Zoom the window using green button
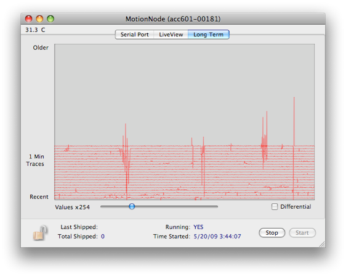 50,19
